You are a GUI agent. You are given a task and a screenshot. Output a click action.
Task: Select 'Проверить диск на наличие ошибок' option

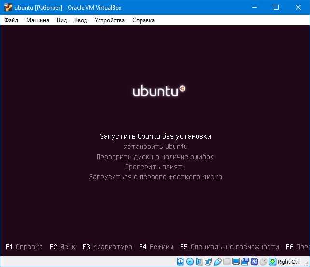point(155,157)
